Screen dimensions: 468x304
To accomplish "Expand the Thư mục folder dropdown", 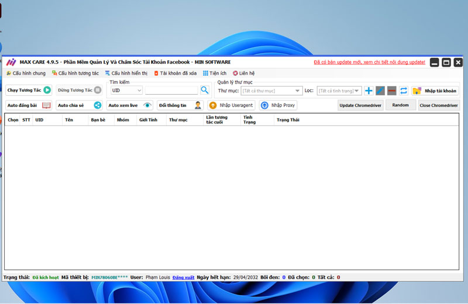I will (x=271, y=91).
